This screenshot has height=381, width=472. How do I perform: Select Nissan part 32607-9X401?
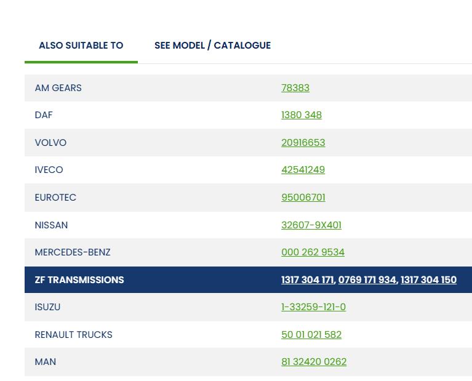(311, 225)
